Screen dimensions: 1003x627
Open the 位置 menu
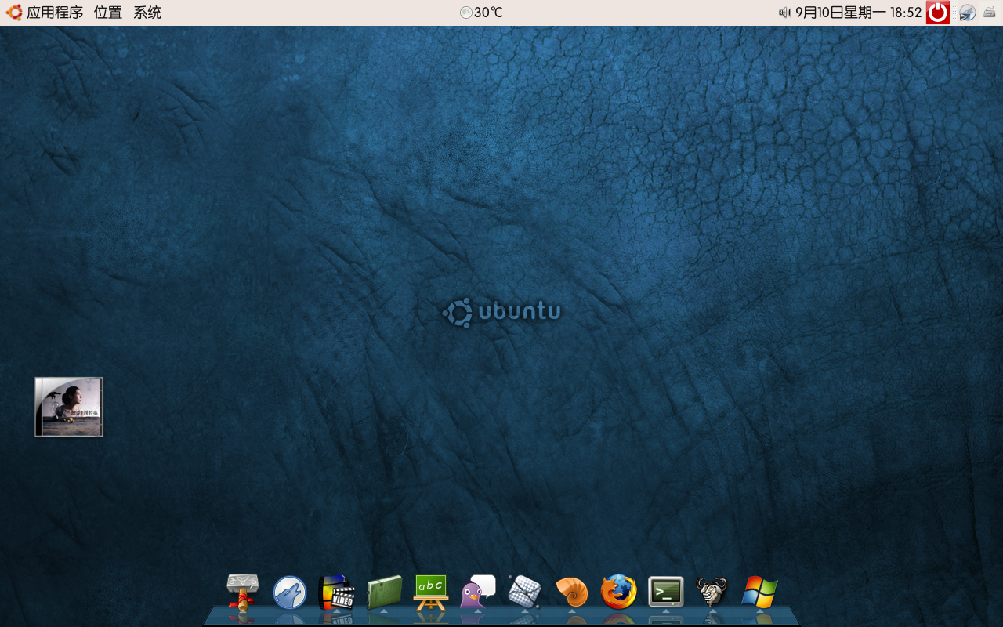(108, 13)
